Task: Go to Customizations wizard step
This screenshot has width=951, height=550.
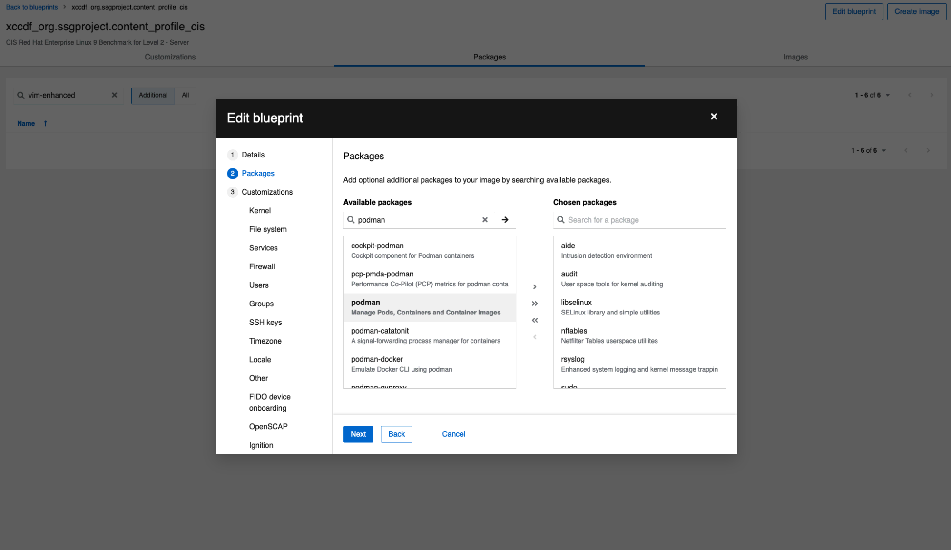Action: click(267, 192)
